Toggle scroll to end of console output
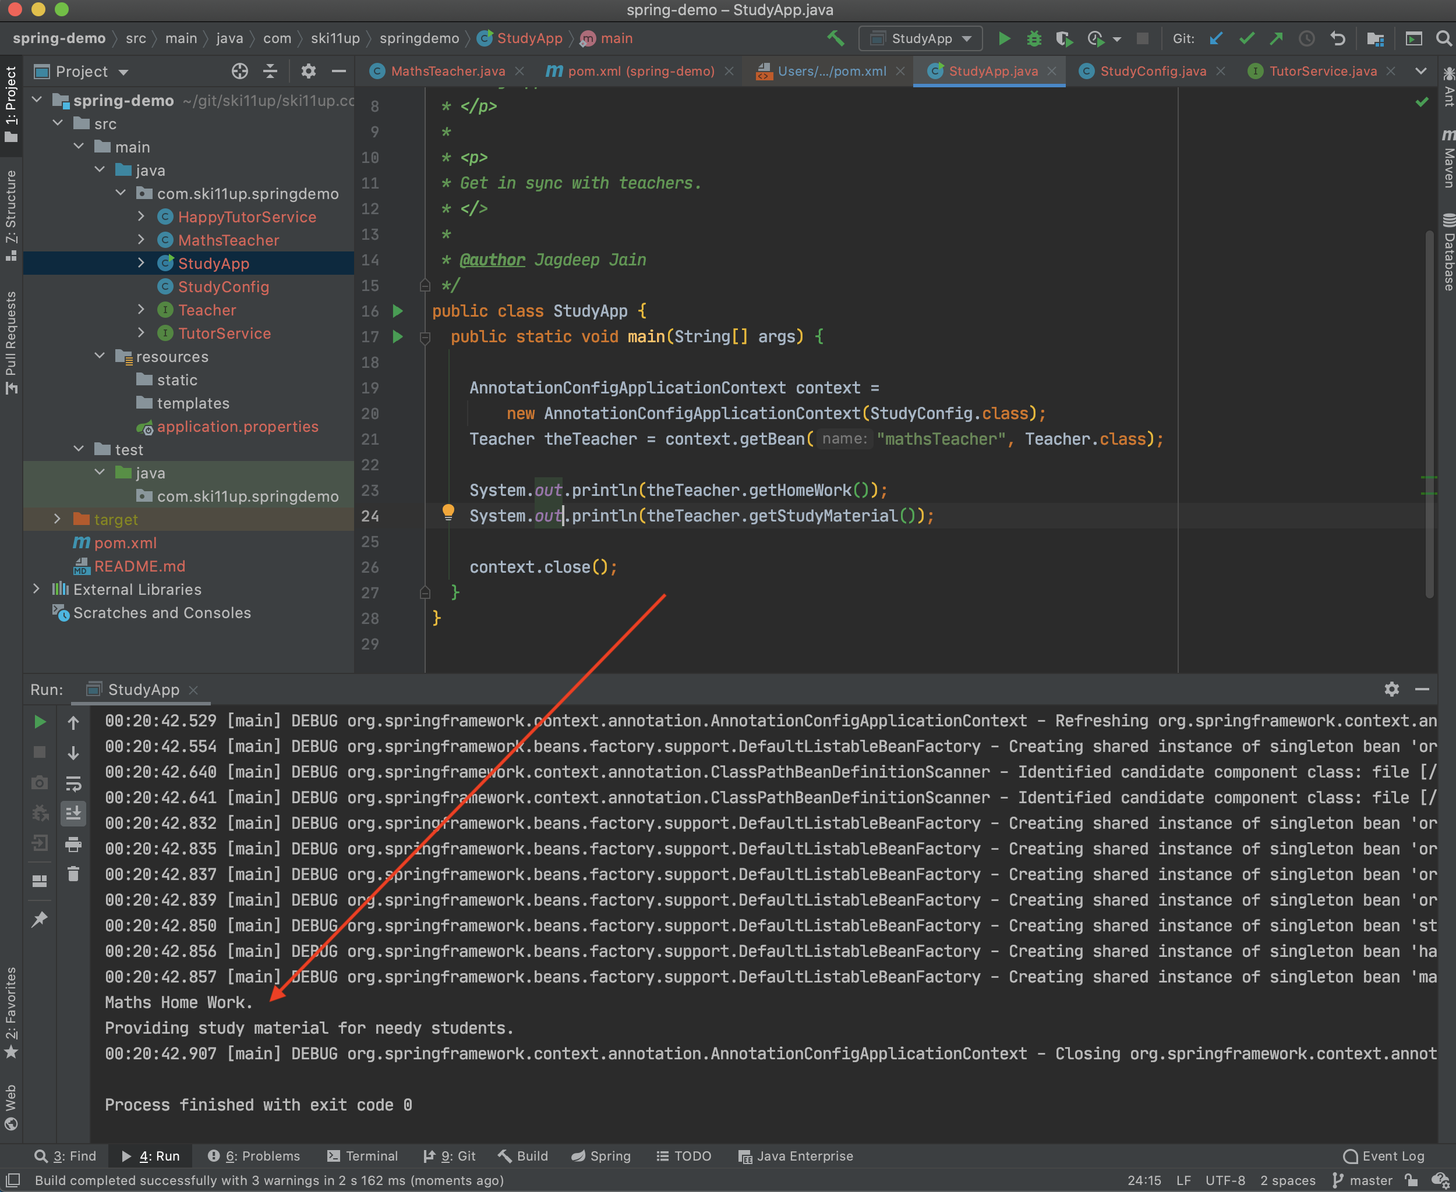The width and height of the screenshot is (1456, 1192). pyautogui.click(x=73, y=814)
